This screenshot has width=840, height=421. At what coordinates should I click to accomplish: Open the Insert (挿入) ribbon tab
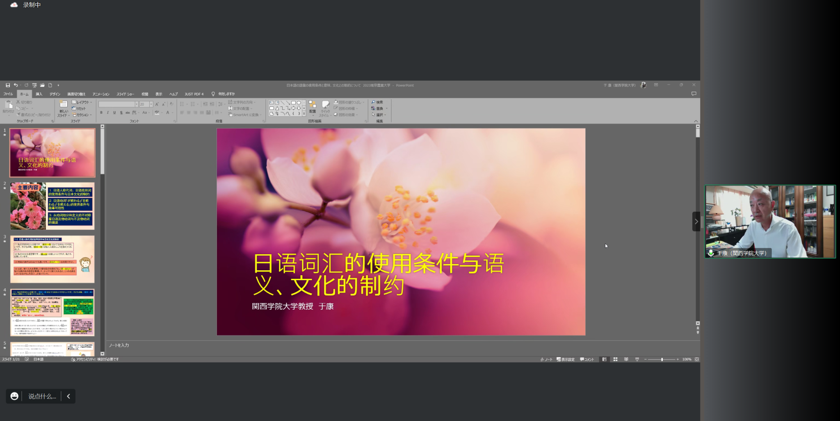pos(39,94)
